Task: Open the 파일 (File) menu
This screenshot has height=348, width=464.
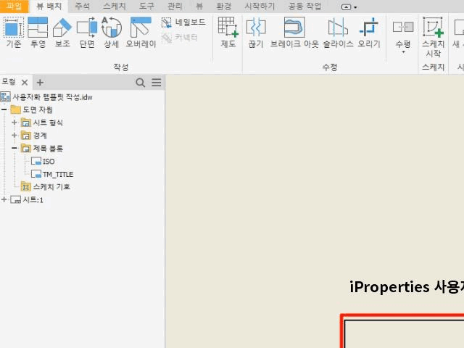Action: [14, 7]
